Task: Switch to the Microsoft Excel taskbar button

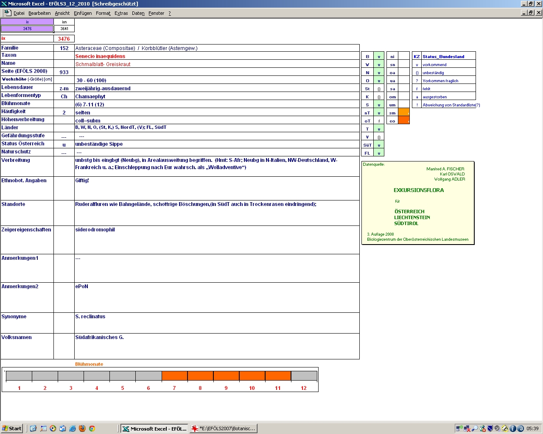Action: [154, 428]
